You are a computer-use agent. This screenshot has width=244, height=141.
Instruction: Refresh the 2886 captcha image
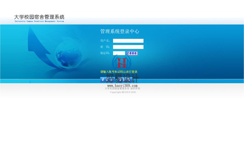click(x=132, y=53)
